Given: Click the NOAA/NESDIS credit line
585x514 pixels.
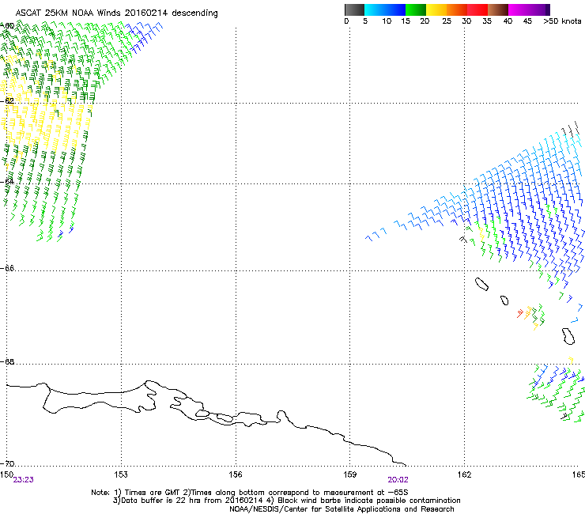Looking at the screenshot, I should point(342,509).
